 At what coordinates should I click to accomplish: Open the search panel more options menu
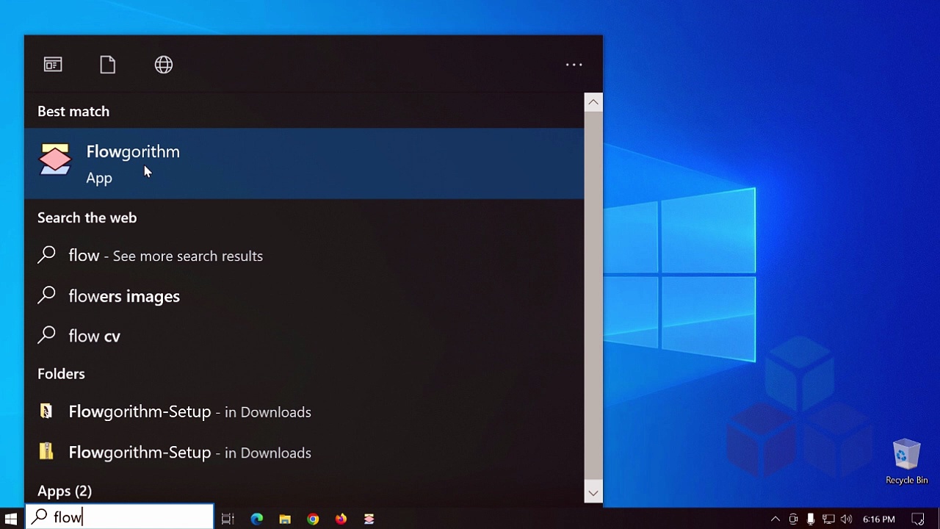click(x=574, y=65)
